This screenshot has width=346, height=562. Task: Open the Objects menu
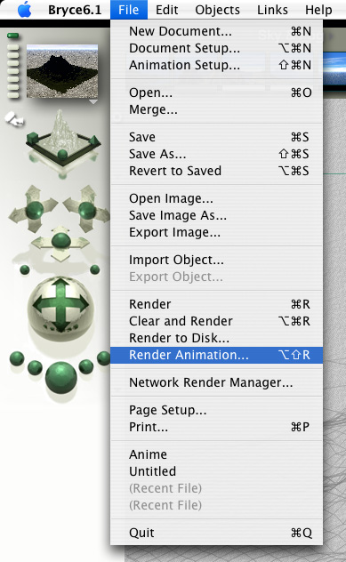click(217, 10)
